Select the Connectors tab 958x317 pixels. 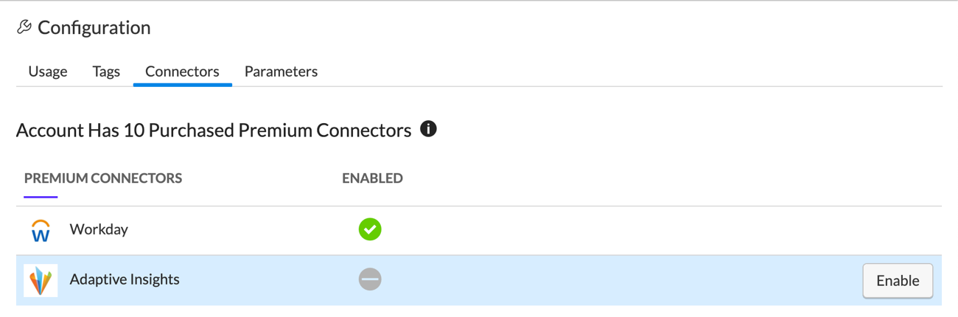coord(182,72)
